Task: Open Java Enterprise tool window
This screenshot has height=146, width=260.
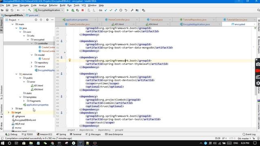Action: coord(114,134)
